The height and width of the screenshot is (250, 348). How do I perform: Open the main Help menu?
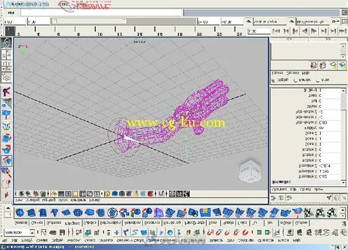click(296, 241)
